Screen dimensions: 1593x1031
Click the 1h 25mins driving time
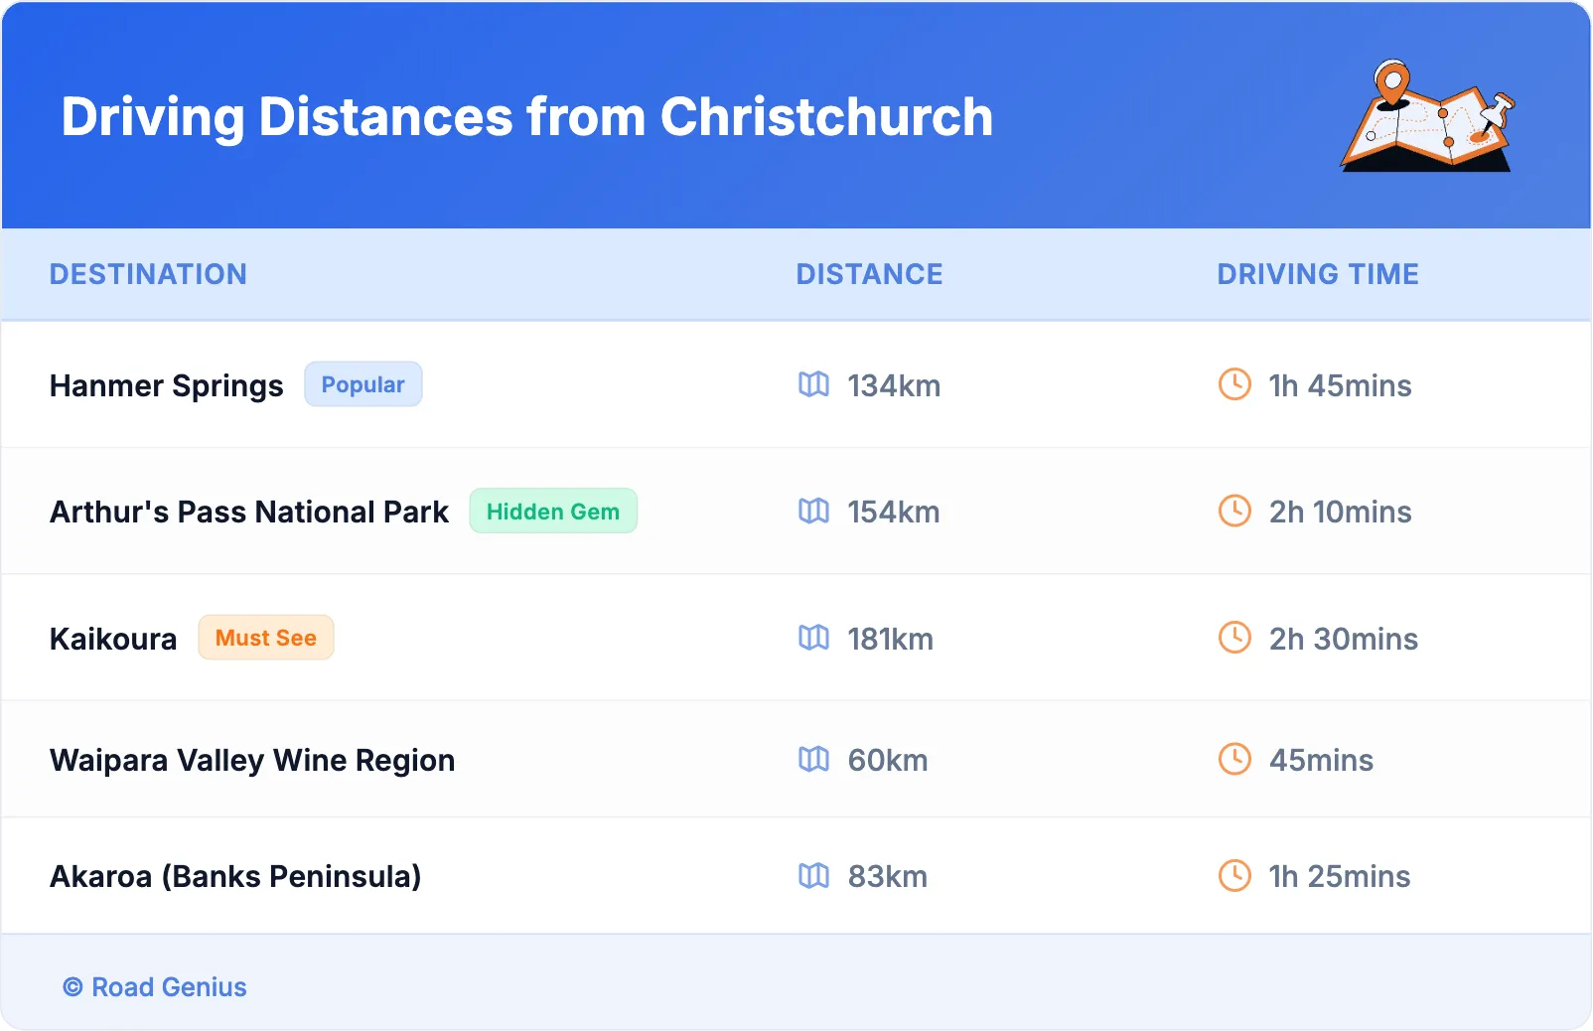[1339, 876]
